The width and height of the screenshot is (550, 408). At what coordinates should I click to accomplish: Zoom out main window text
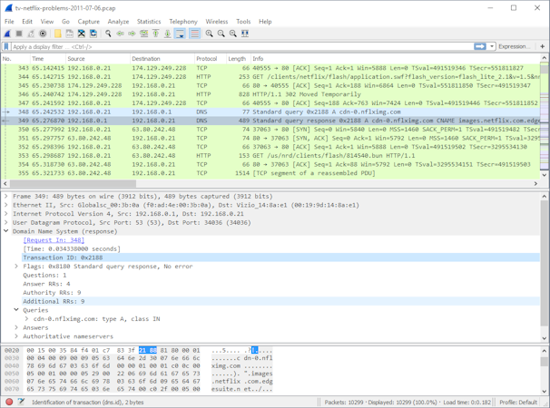pos(221,34)
